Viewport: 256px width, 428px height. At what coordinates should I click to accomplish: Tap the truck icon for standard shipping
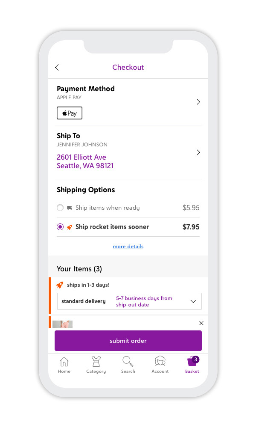pyautogui.click(x=70, y=208)
